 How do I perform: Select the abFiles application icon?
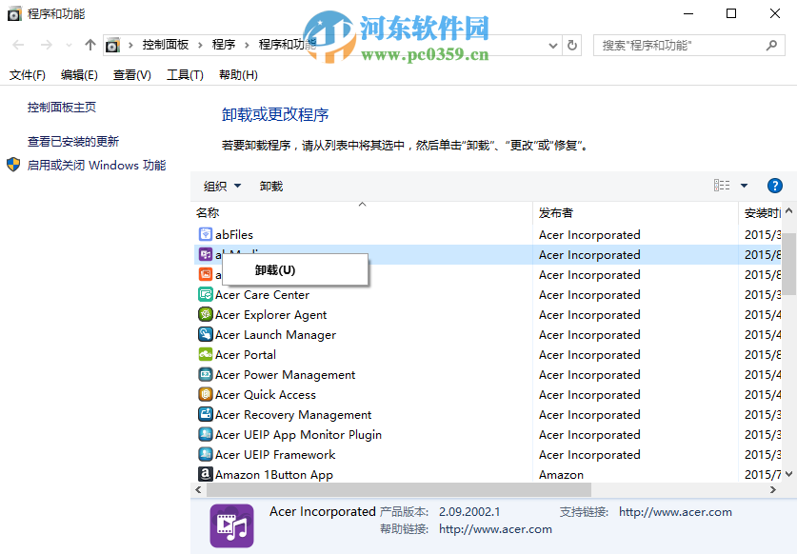[x=206, y=234]
